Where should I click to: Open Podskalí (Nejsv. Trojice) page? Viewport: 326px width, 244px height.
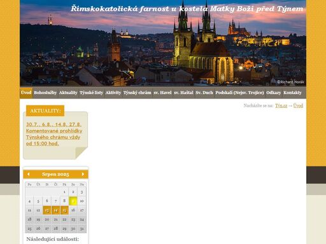tap(239, 93)
